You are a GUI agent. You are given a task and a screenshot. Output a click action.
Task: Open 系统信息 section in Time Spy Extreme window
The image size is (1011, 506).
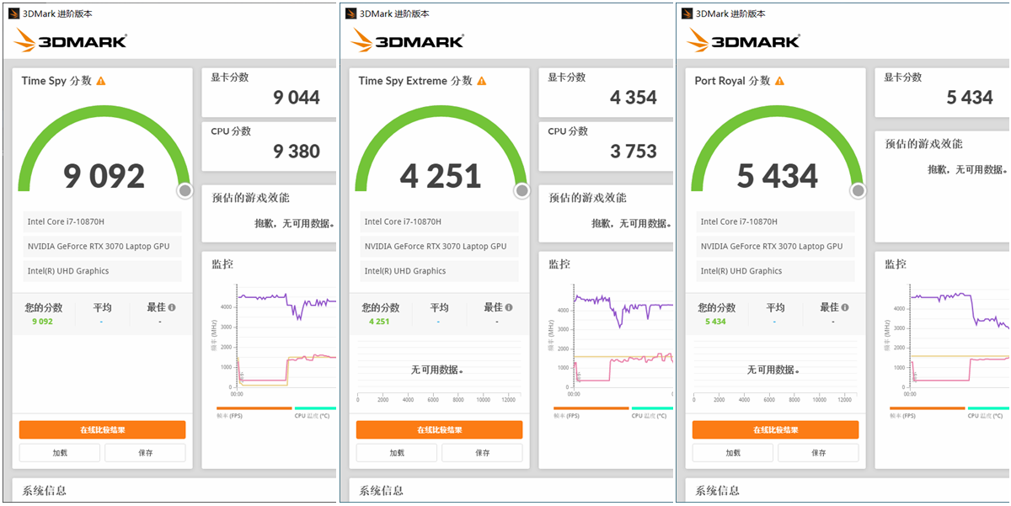click(381, 491)
